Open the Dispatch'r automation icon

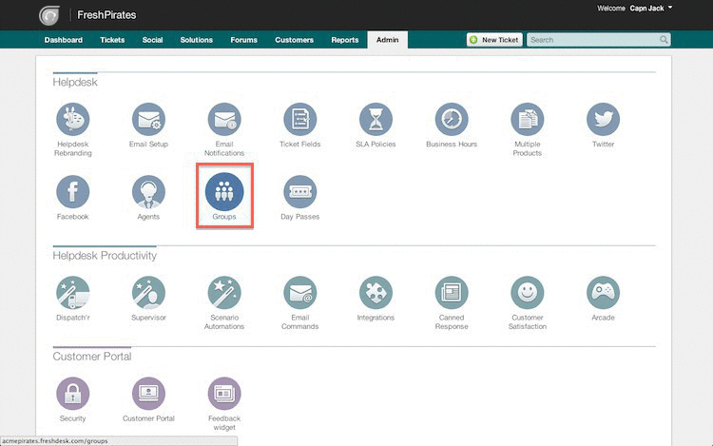[73, 293]
